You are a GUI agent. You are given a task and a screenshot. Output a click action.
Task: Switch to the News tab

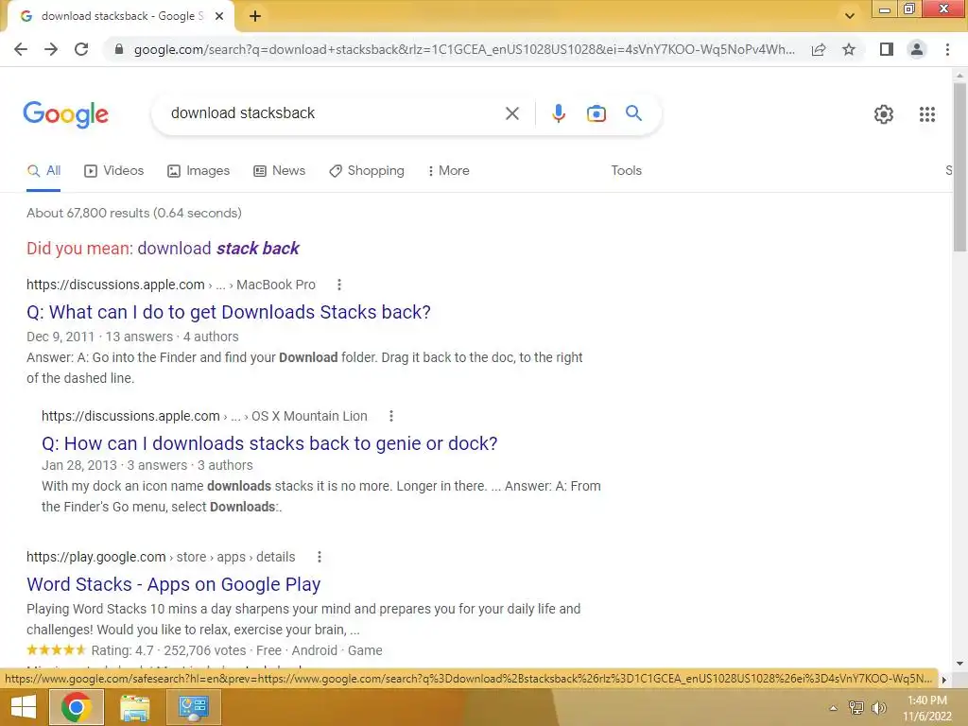click(x=280, y=171)
